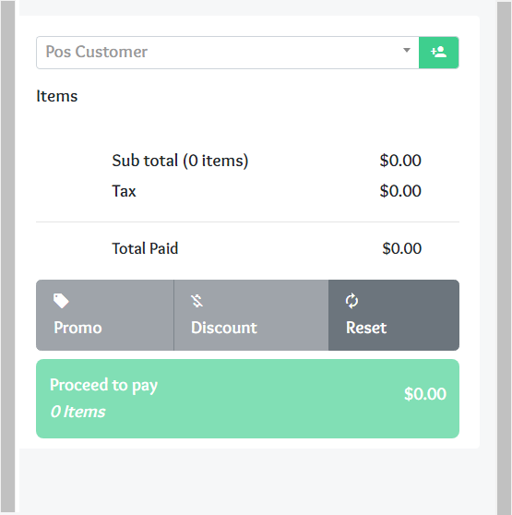512x515 pixels.
Task: Reset the current order
Action: tap(394, 315)
